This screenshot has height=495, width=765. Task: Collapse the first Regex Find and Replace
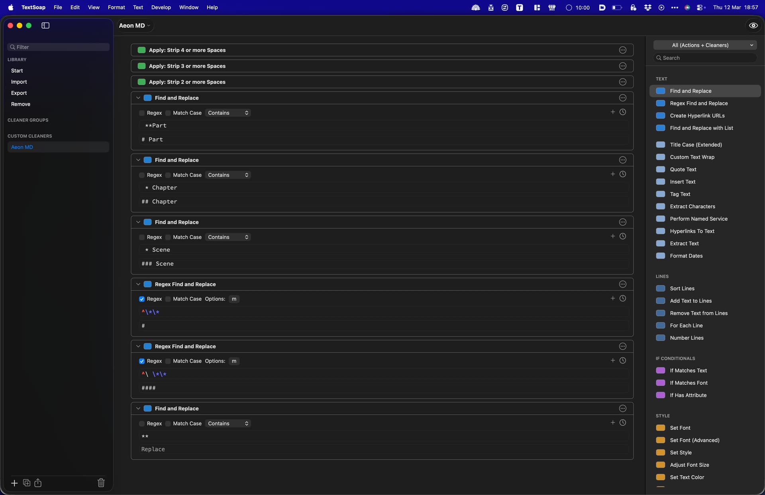pos(138,284)
